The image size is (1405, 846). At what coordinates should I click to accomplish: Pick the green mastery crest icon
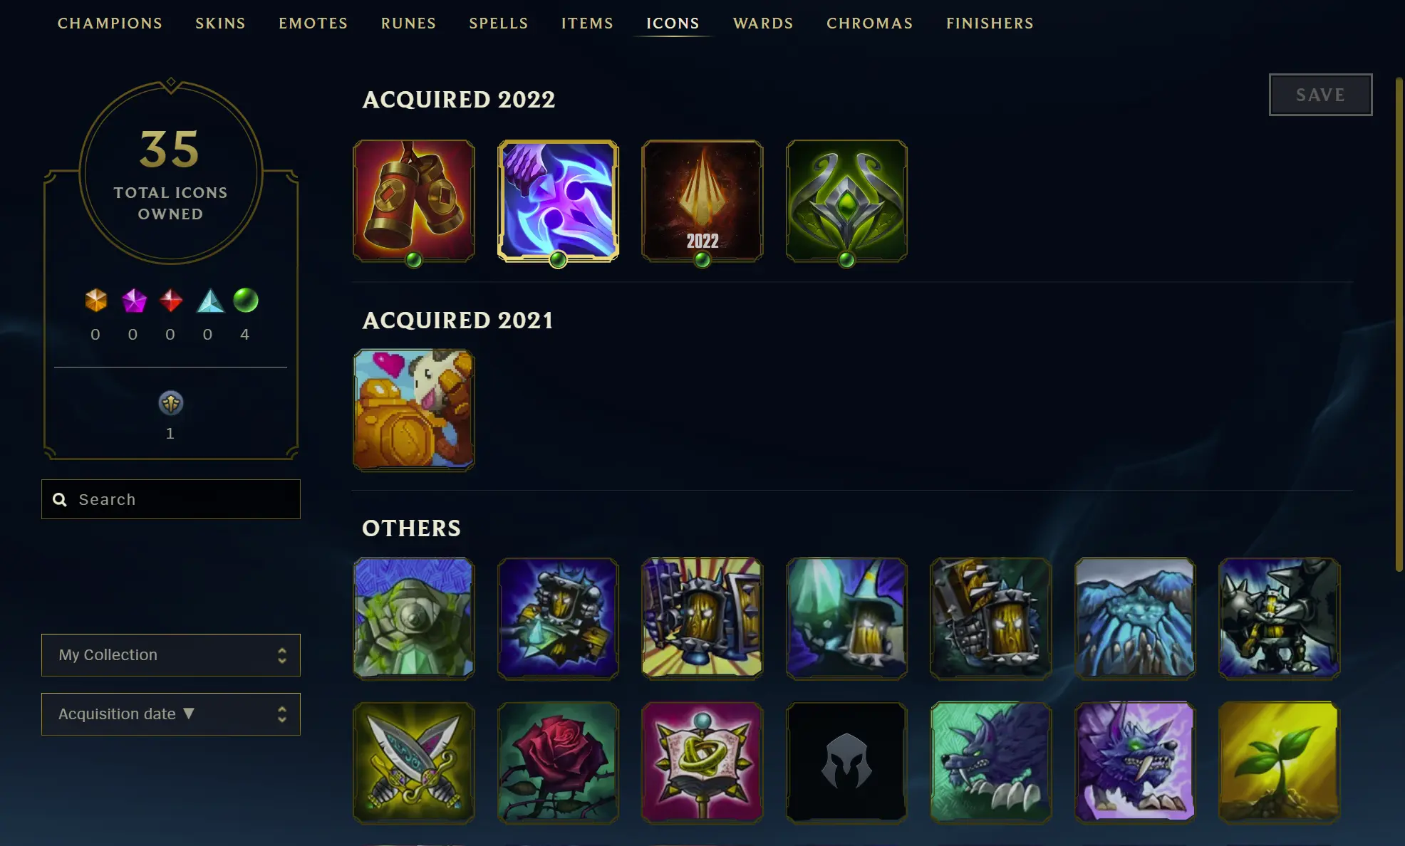(846, 201)
